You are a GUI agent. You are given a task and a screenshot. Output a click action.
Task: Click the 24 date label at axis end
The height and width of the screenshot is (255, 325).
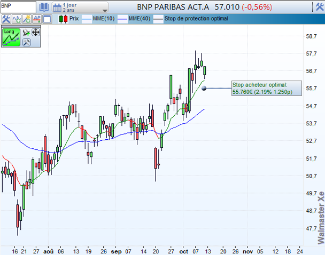(x=299, y=251)
